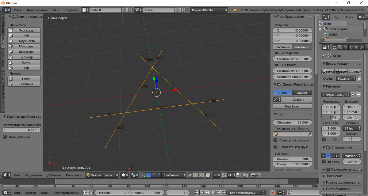Enable Lock Camera to View checkbox
368x196 pixels.
pos(275,147)
